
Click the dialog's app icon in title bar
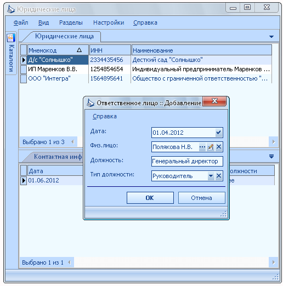(x=90, y=103)
